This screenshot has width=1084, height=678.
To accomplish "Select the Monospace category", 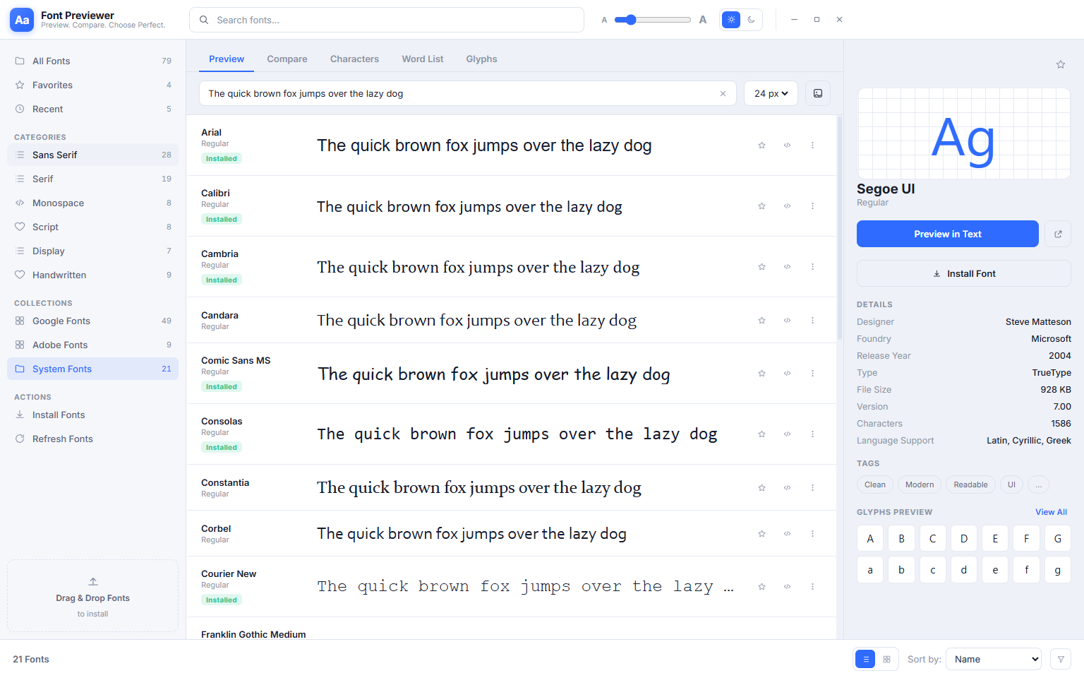I will (x=92, y=203).
